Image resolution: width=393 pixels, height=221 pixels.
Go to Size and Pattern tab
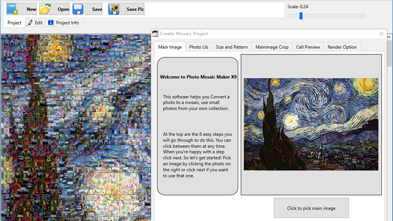(x=232, y=47)
